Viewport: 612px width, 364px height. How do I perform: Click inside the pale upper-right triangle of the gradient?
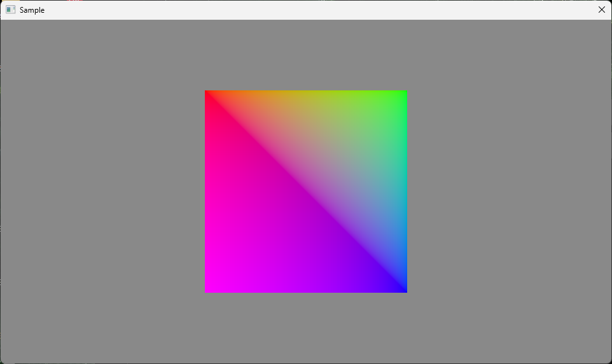pyautogui.click(x=356, y=140)
